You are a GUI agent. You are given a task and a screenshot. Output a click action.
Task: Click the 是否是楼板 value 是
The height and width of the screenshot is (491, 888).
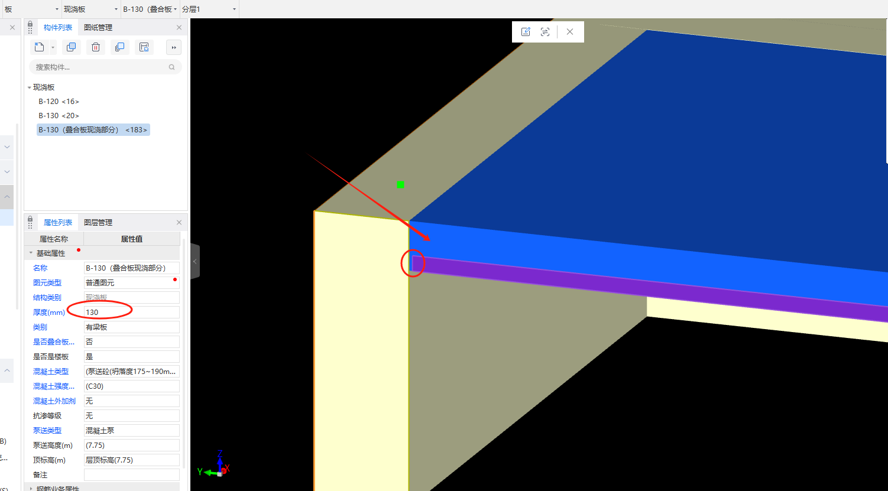[x=132, y=357]
